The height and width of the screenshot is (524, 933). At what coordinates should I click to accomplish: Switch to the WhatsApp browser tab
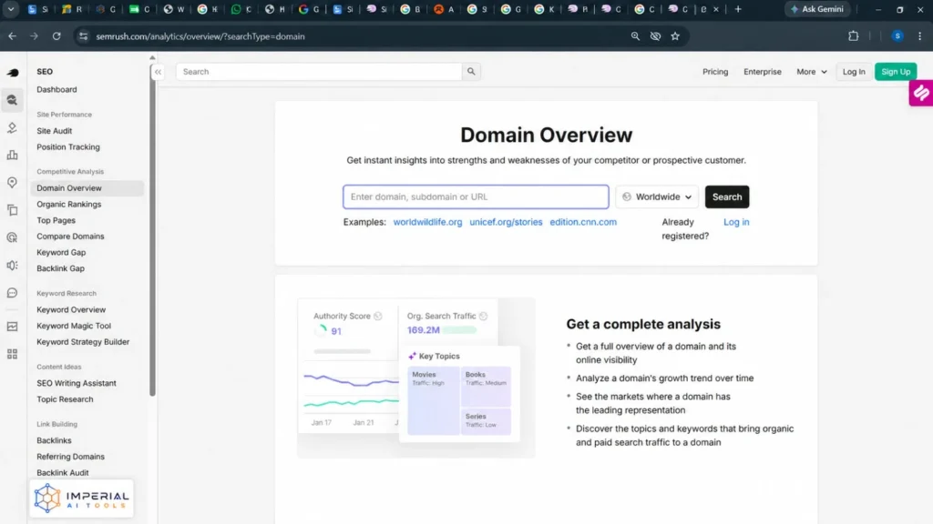click(241, 9)
